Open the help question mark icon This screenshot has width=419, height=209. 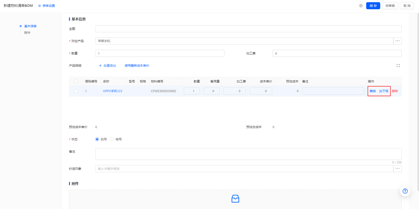405,191
